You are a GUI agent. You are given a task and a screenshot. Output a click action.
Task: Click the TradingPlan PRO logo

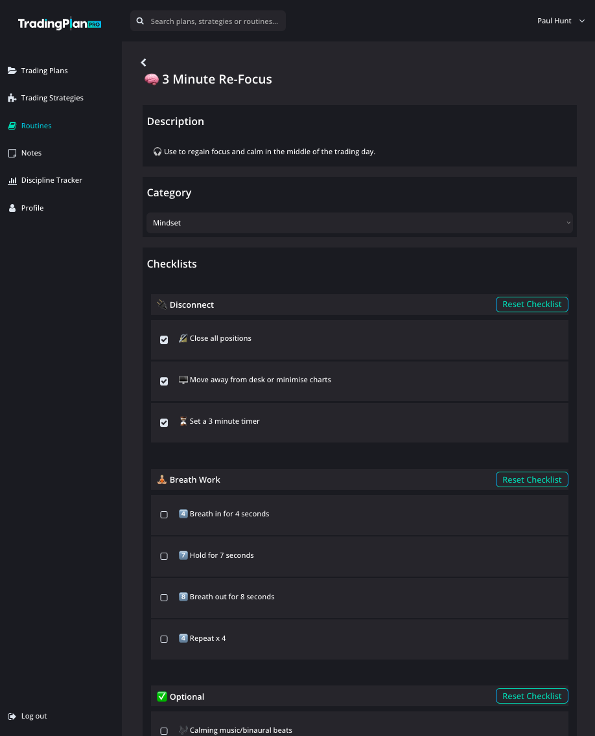[59, 24]
